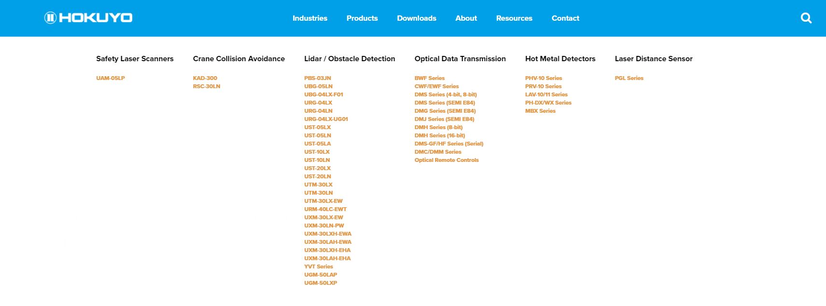Open the UST-20LN product link
Image resolution: width=826 pixels, height=306 pixels.
pos(318,176)
